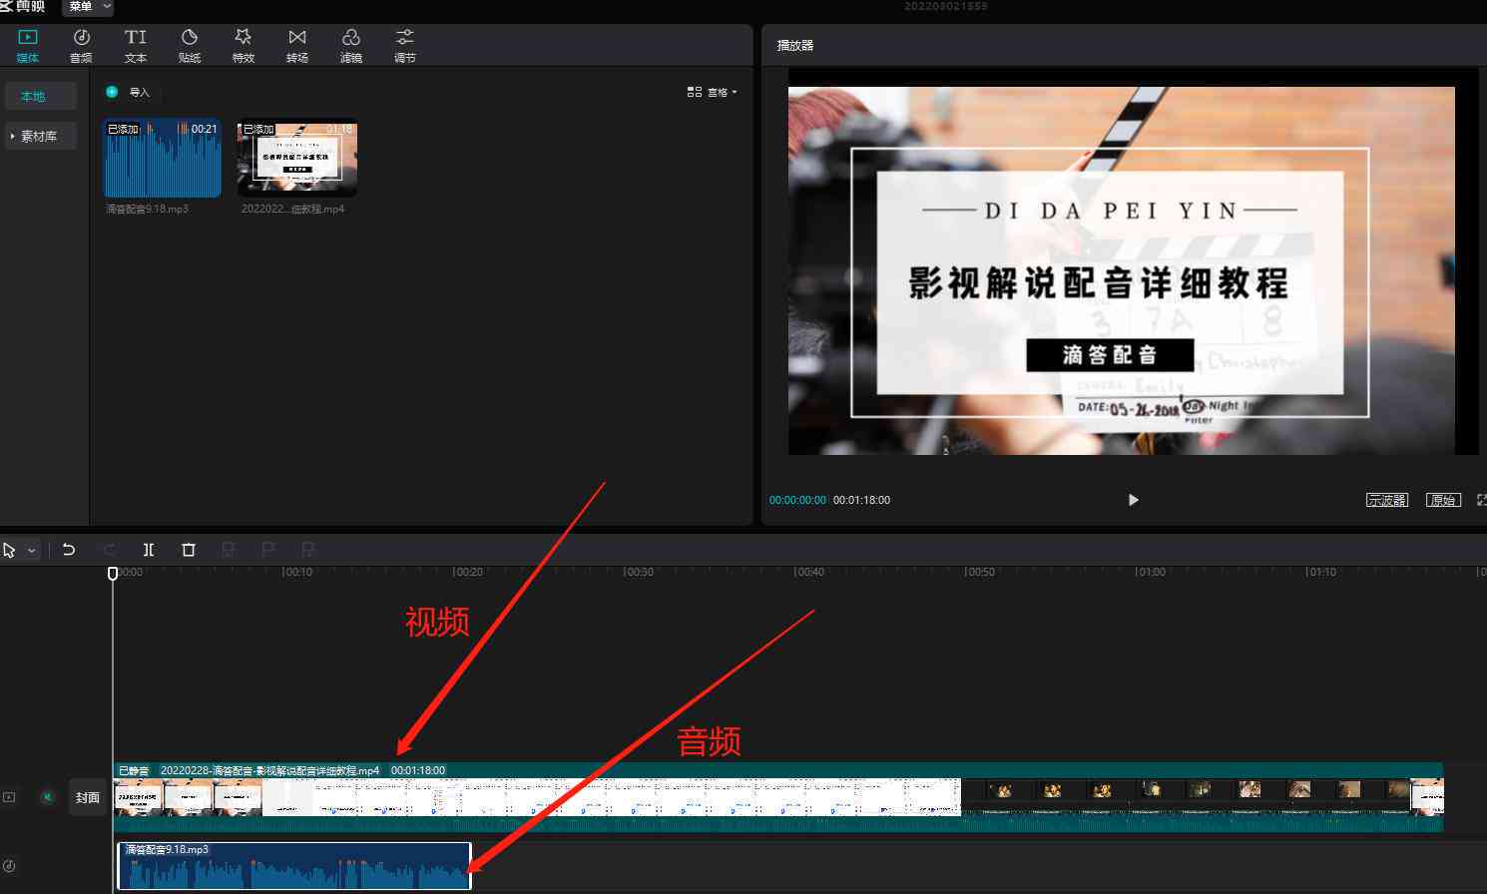Viewport: 1487px width, 894px height.
Task: Open the pointer tool mode dropdown arrow
Action: tap(32, 550)
